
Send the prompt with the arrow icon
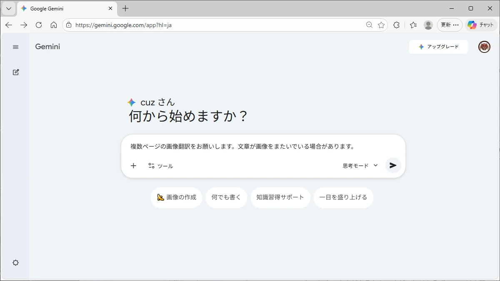pyautogui.click(x=393, y=165)
